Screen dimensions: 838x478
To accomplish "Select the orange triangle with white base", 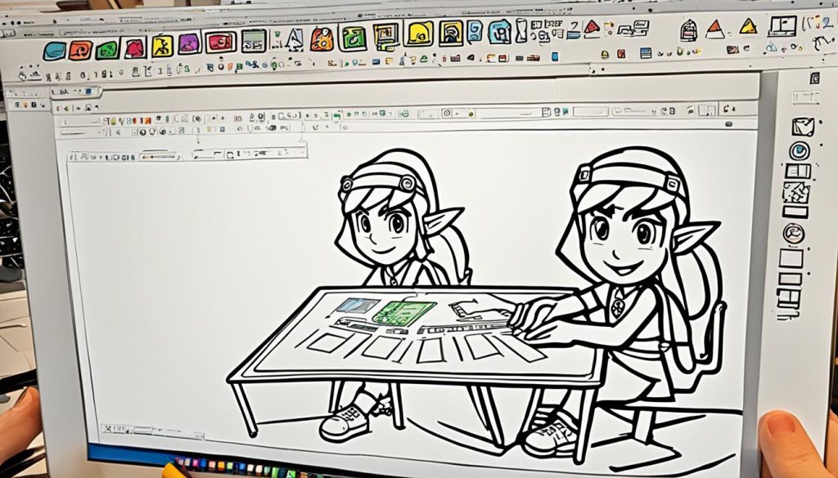I will [x=714, y=29].
